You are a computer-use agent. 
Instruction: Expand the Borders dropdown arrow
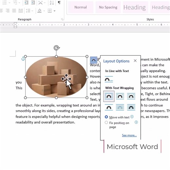point(55,11)
